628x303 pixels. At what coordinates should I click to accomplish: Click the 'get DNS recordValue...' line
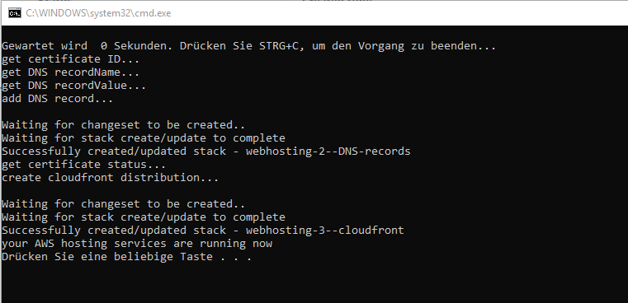[74, 86]
